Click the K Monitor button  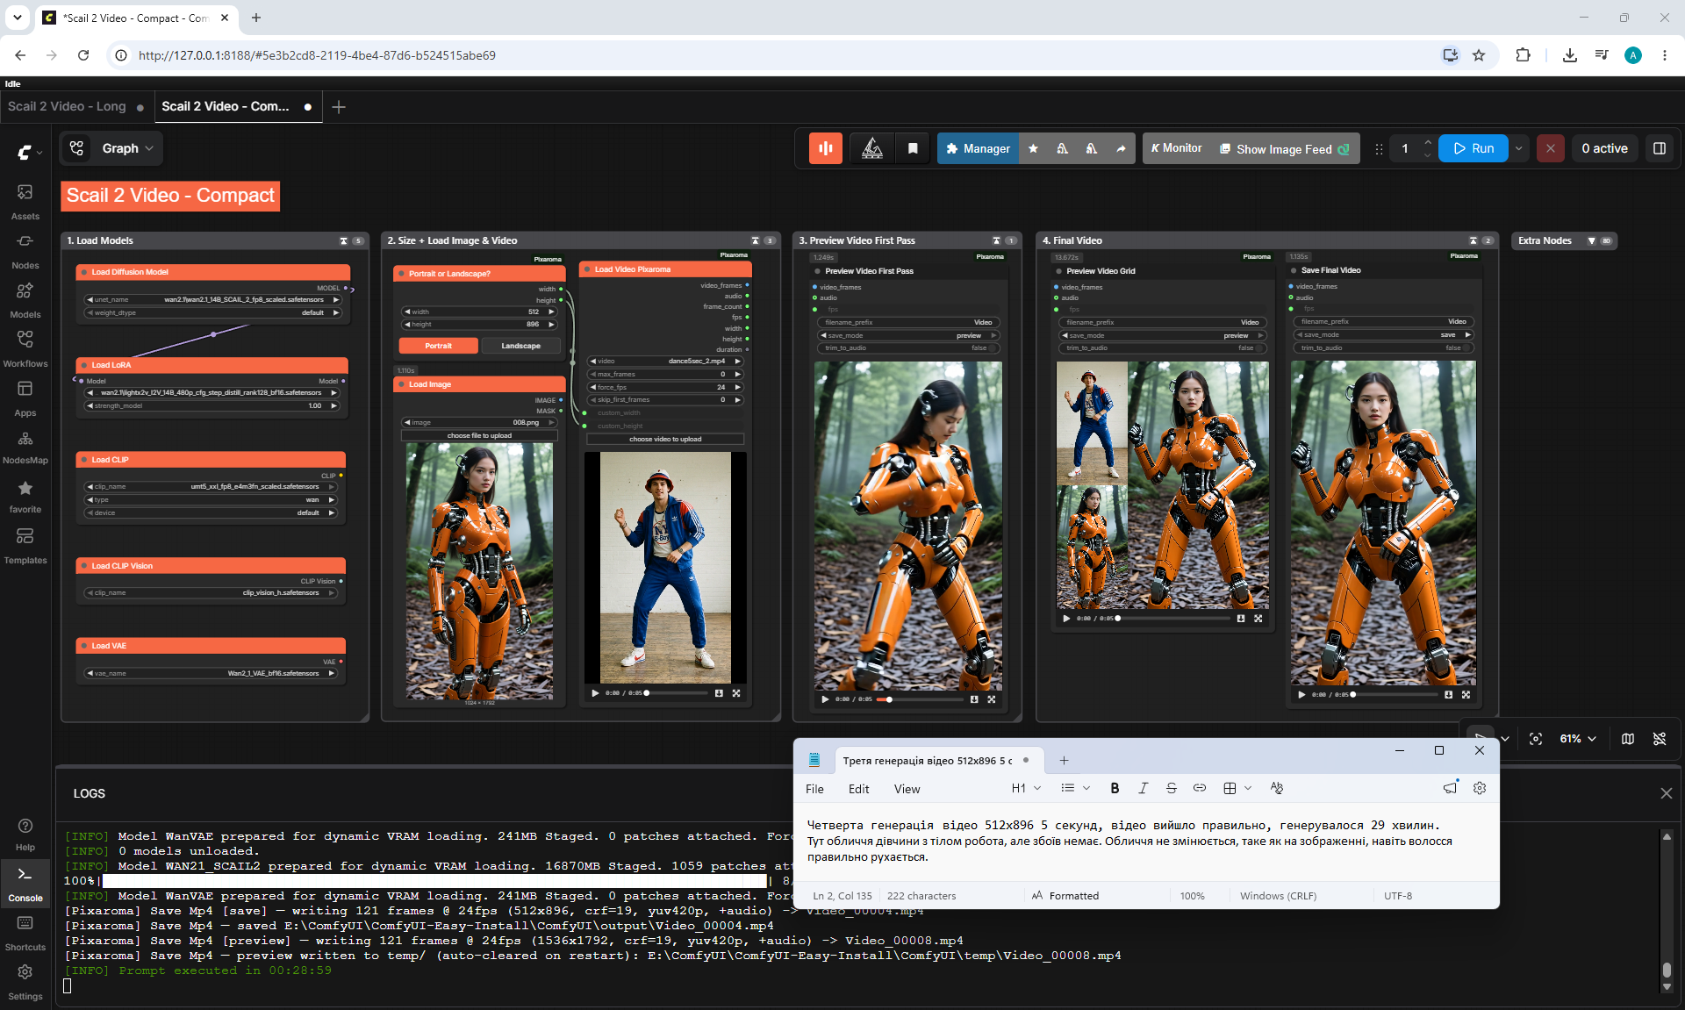tap(1176, 148)
